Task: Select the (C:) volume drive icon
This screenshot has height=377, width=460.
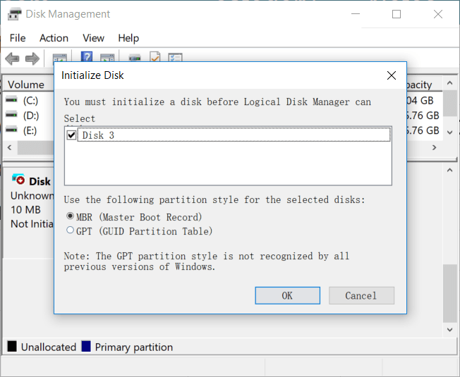Action: coord(11,99)
